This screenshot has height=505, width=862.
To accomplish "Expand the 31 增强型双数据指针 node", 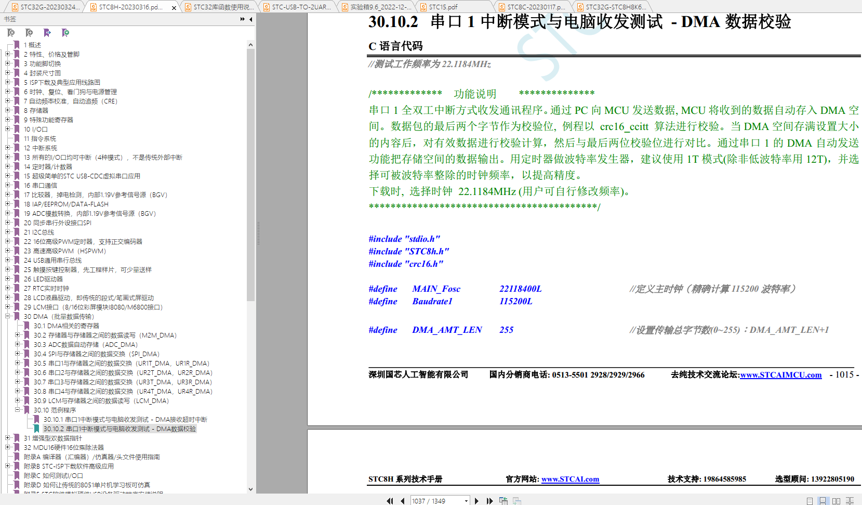I will tap(7, 438).
